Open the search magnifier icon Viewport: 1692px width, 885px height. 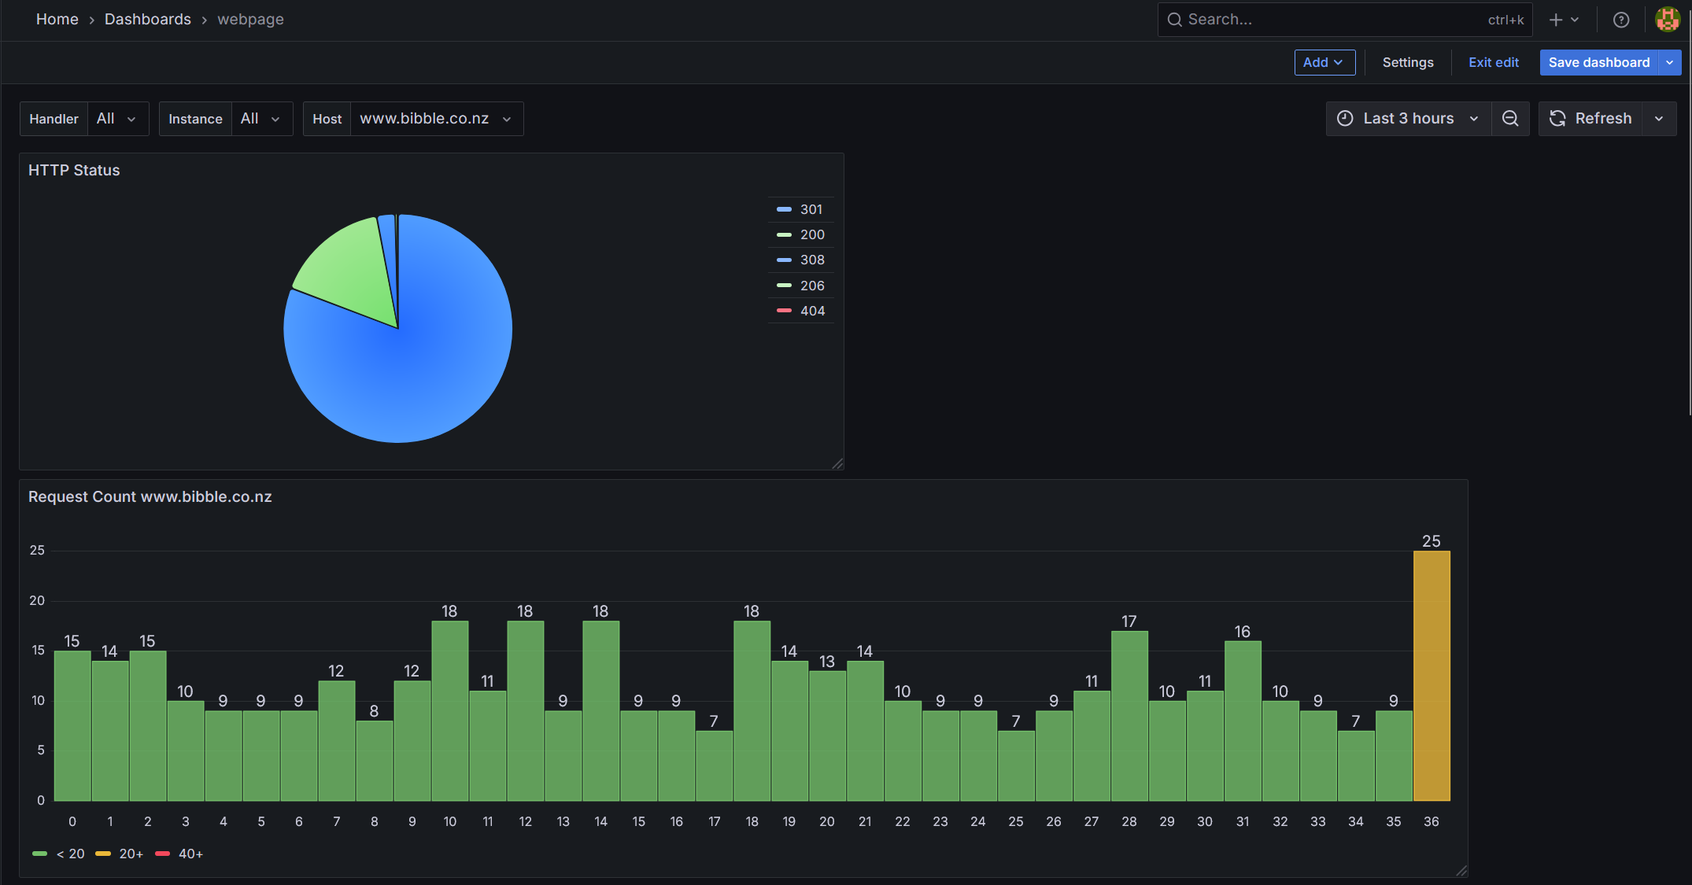pos(1174,19)
